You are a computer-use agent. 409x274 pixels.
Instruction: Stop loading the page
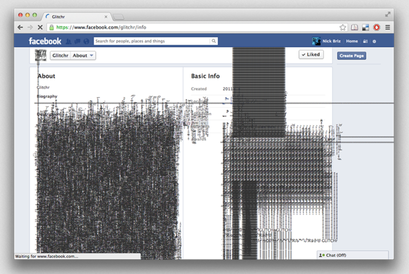[x=40, y=27]
